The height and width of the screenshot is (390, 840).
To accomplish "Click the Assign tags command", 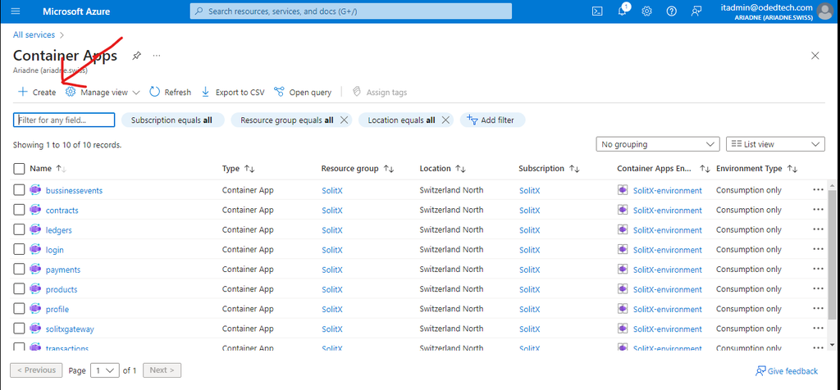I will [380, 92].
